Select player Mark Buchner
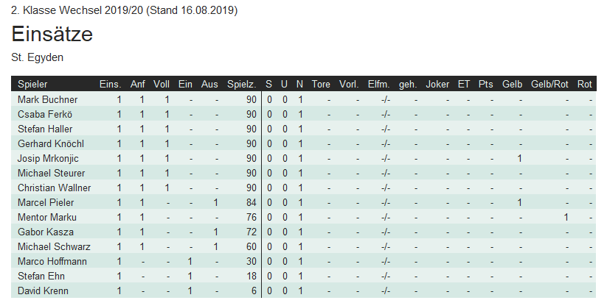The height and width of the screenshot is (303, 607). point(48,99)
